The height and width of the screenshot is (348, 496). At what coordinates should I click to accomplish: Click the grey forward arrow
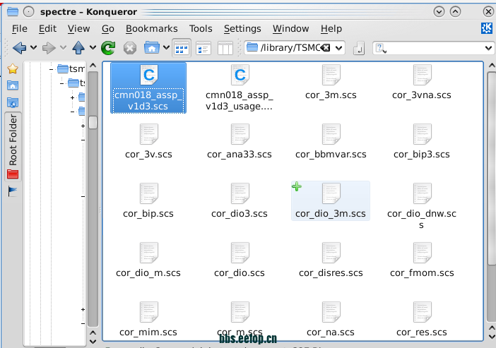[x=49, y=48]
